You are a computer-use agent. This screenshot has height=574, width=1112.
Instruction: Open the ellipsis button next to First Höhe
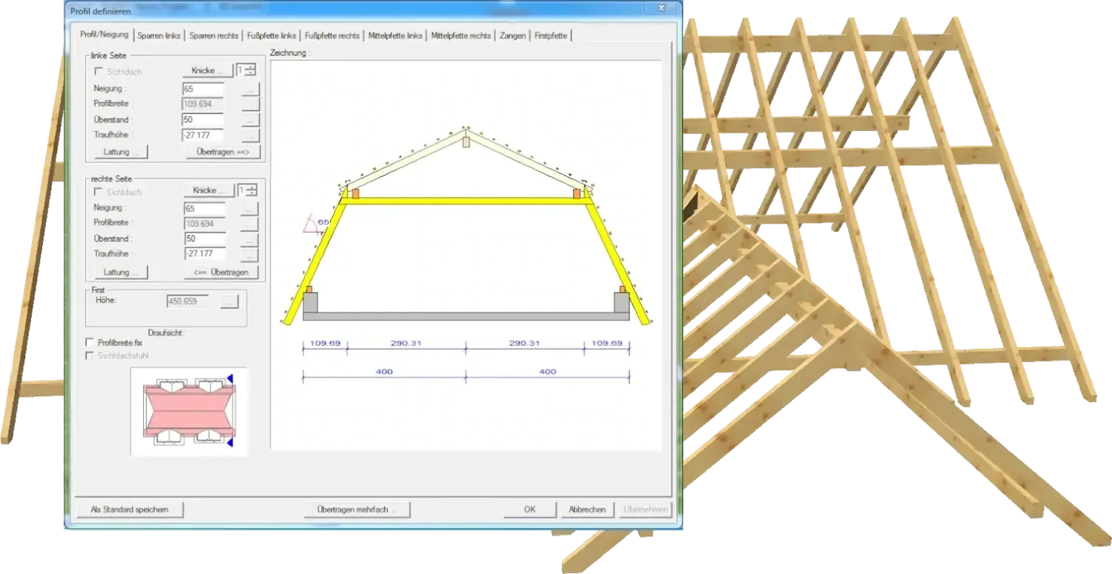pos(230,301)
